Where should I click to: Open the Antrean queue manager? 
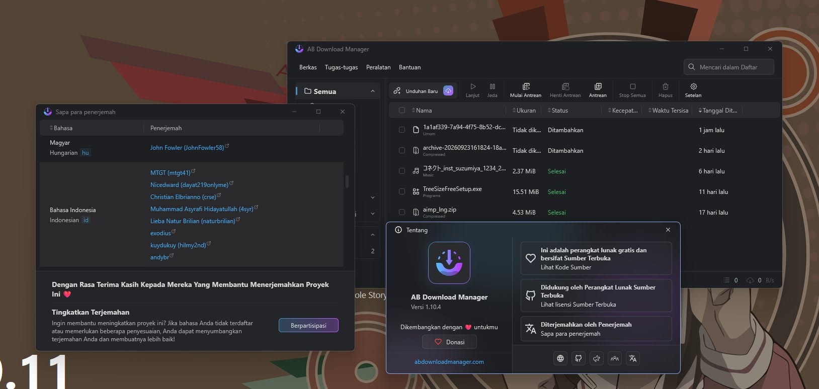pos(598,90)
